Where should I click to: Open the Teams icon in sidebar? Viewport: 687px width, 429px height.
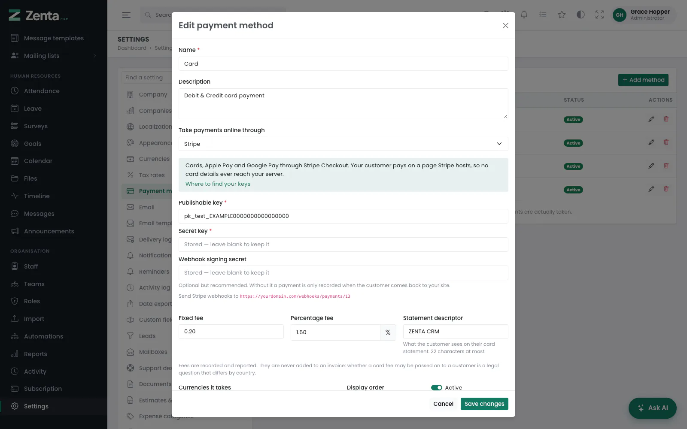(x=15, y=284)
